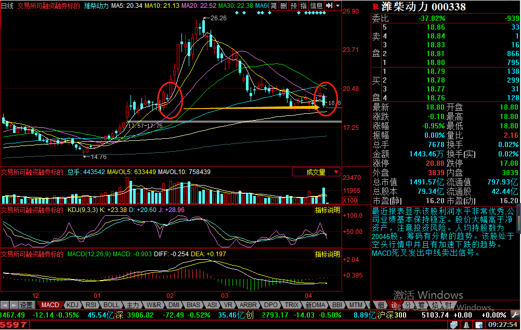Viewport: 521px width, 330px height.
Task: Click buy level 4 price 18.76
Action: coord(436,98)
